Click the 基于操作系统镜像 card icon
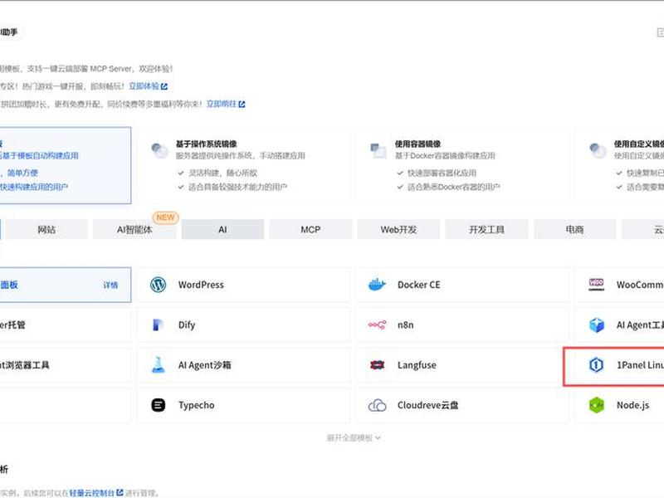Screen dimensions: 664x498 coord(159,150)
